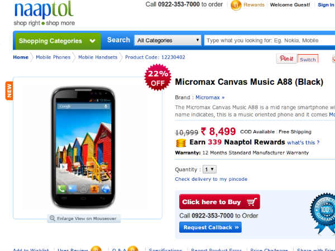Click the Sign In link
The image size is (335, 251).
(x=326, y=4)
